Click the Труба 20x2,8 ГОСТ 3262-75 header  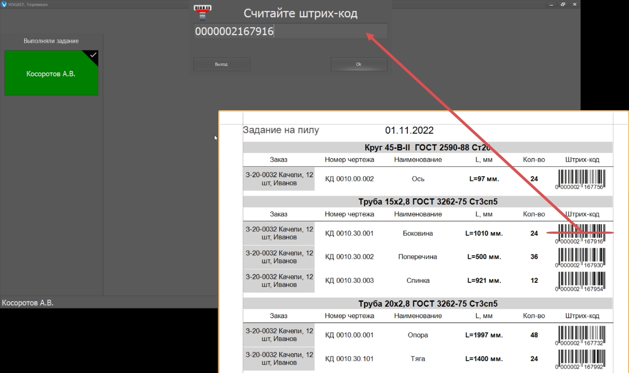(x=428, y=304)
